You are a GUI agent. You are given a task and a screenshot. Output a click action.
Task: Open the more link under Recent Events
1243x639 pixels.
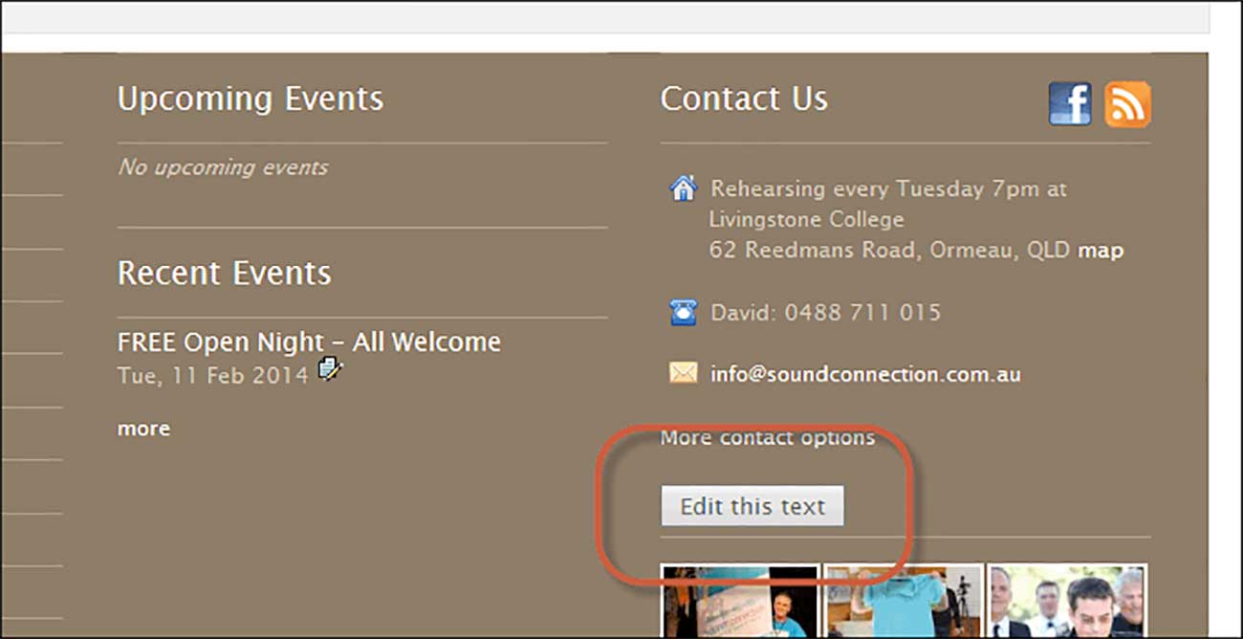pyautogui.click(x=143, y=429)
